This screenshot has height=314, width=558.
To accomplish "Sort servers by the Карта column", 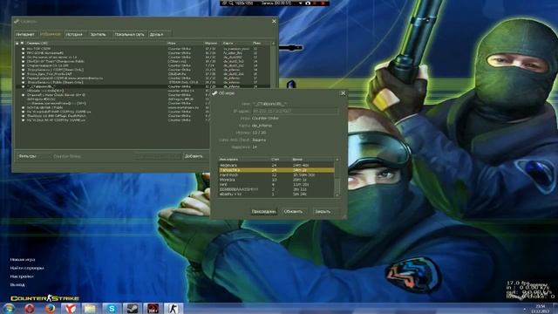I will [236, 43].
